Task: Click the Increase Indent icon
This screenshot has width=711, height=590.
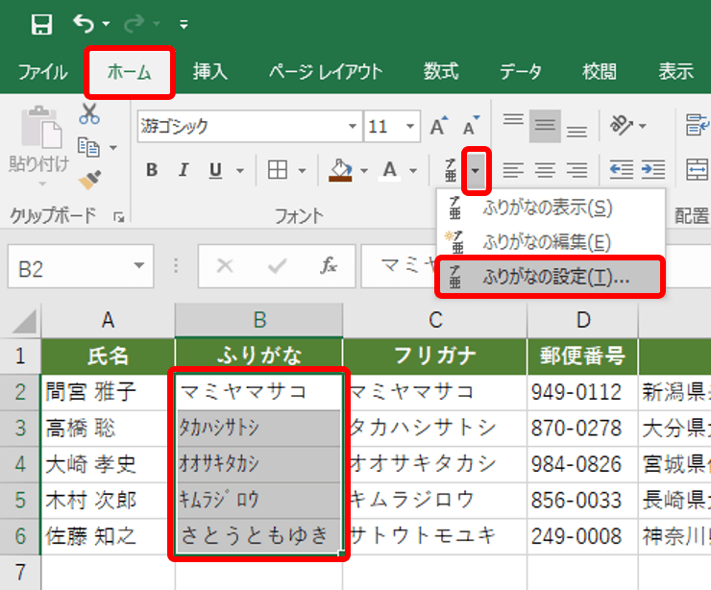Action: point(653,170)
